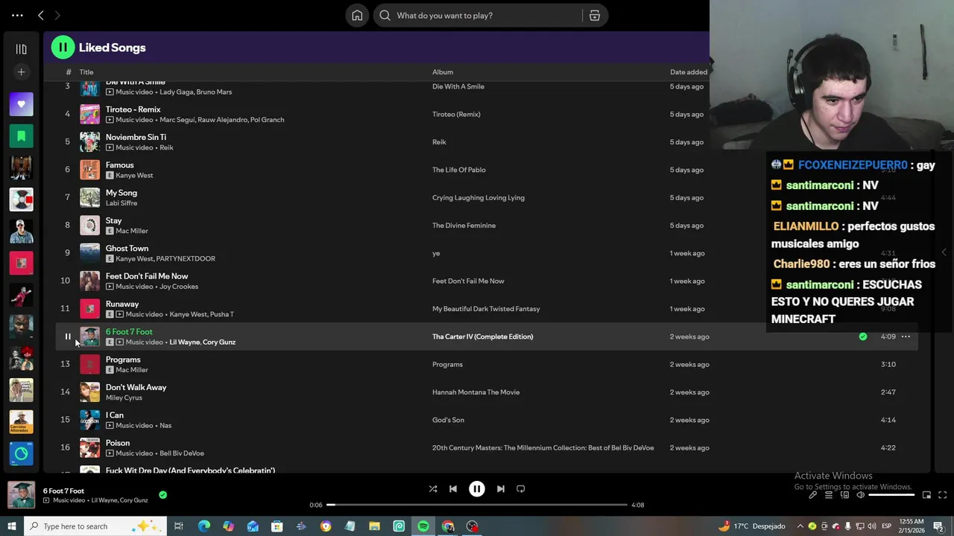
Task: Select 'Noviembre Sin Ti' song title
Action: [x=136, y=137]
